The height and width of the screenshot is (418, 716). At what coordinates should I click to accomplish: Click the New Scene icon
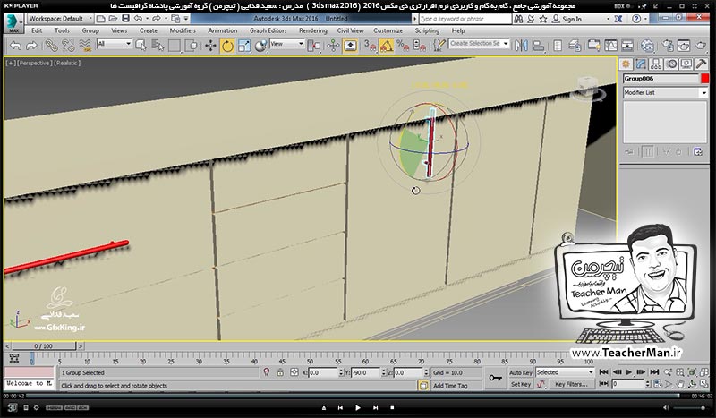click(101, 19)
